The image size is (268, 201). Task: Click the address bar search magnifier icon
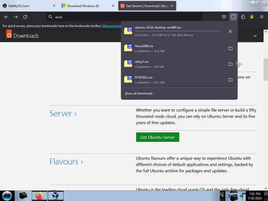point(51,17)
